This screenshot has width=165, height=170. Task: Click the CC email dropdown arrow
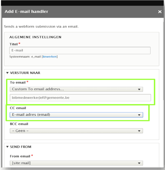coord(139,115)
